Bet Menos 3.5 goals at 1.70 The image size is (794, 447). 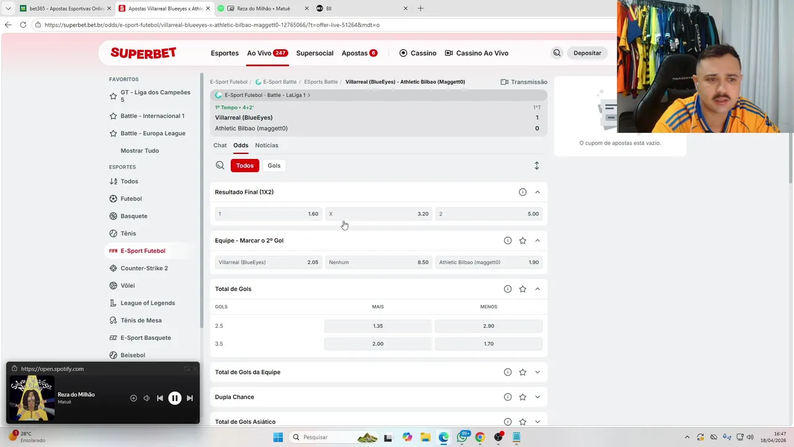point(489,343)
